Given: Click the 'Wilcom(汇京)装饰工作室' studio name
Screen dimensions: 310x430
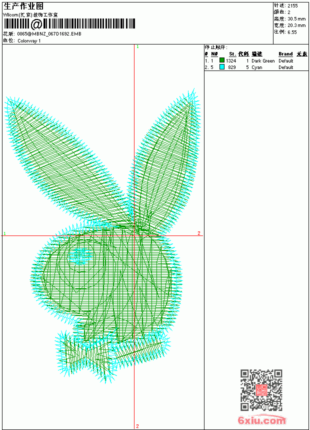Looking at the screenshot, I should pos(30,15).
